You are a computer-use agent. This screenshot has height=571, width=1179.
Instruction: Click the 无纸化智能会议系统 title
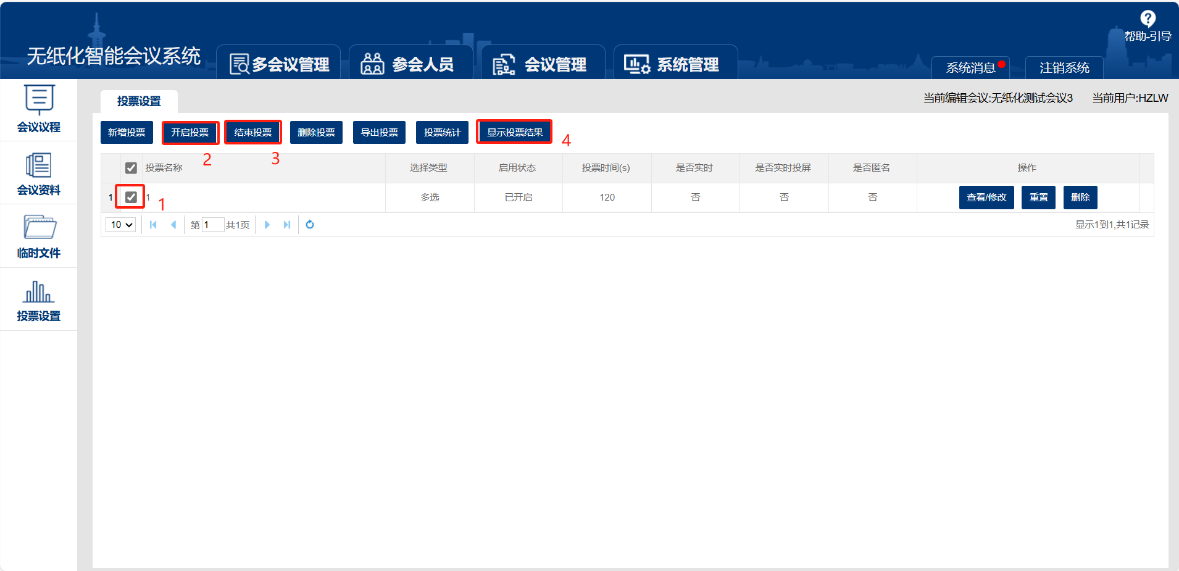(114, 56)
